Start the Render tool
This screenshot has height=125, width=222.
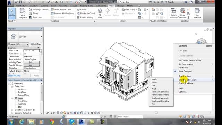pos(82,9)
